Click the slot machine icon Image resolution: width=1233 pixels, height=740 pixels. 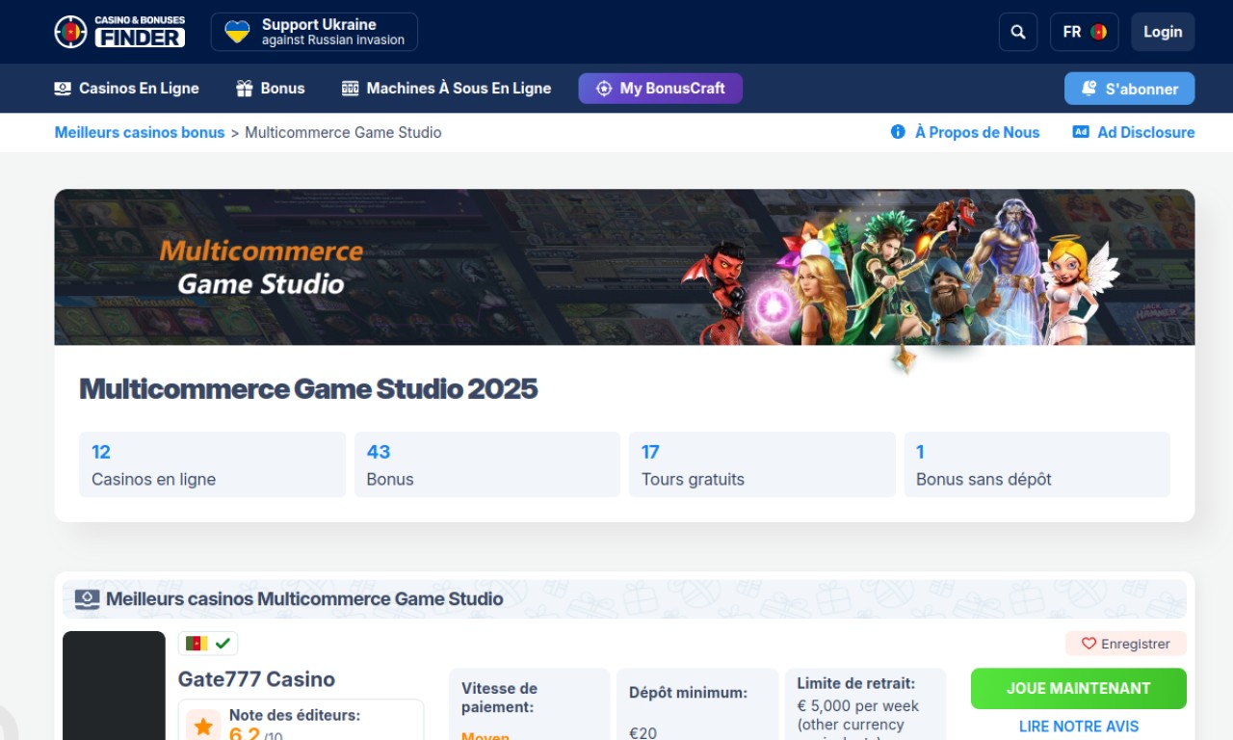pos(350,89)
